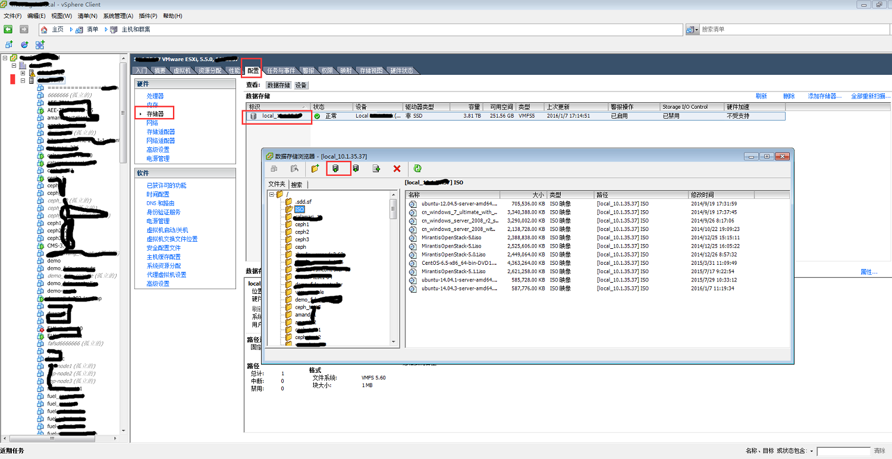The height and width of the screenshot is (459, 892).
Task: Click the 设备 view button
Action: pyautogui.click(x=301, y=85)
